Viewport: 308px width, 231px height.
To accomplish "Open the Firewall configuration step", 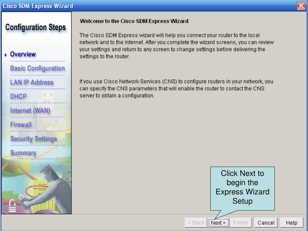I will [21, 125].
